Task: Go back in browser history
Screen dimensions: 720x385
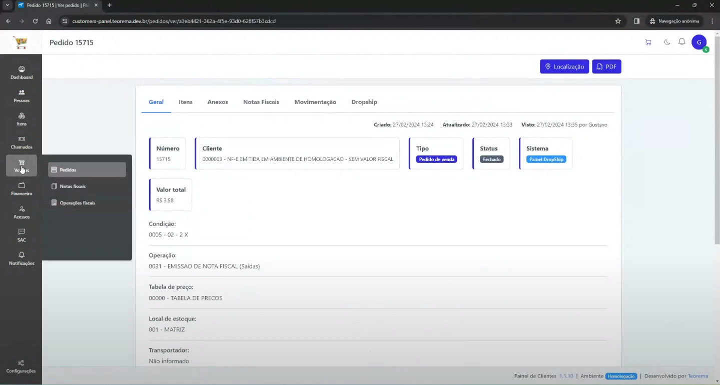Action: (8, 21)
